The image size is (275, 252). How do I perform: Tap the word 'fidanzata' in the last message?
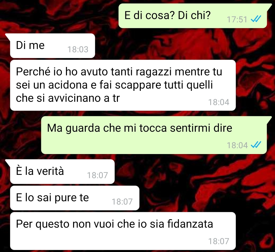pos(190,224)
